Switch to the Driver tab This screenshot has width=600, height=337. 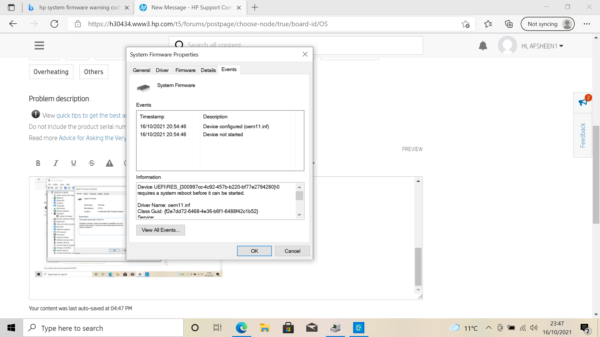(x=162, y=70)
